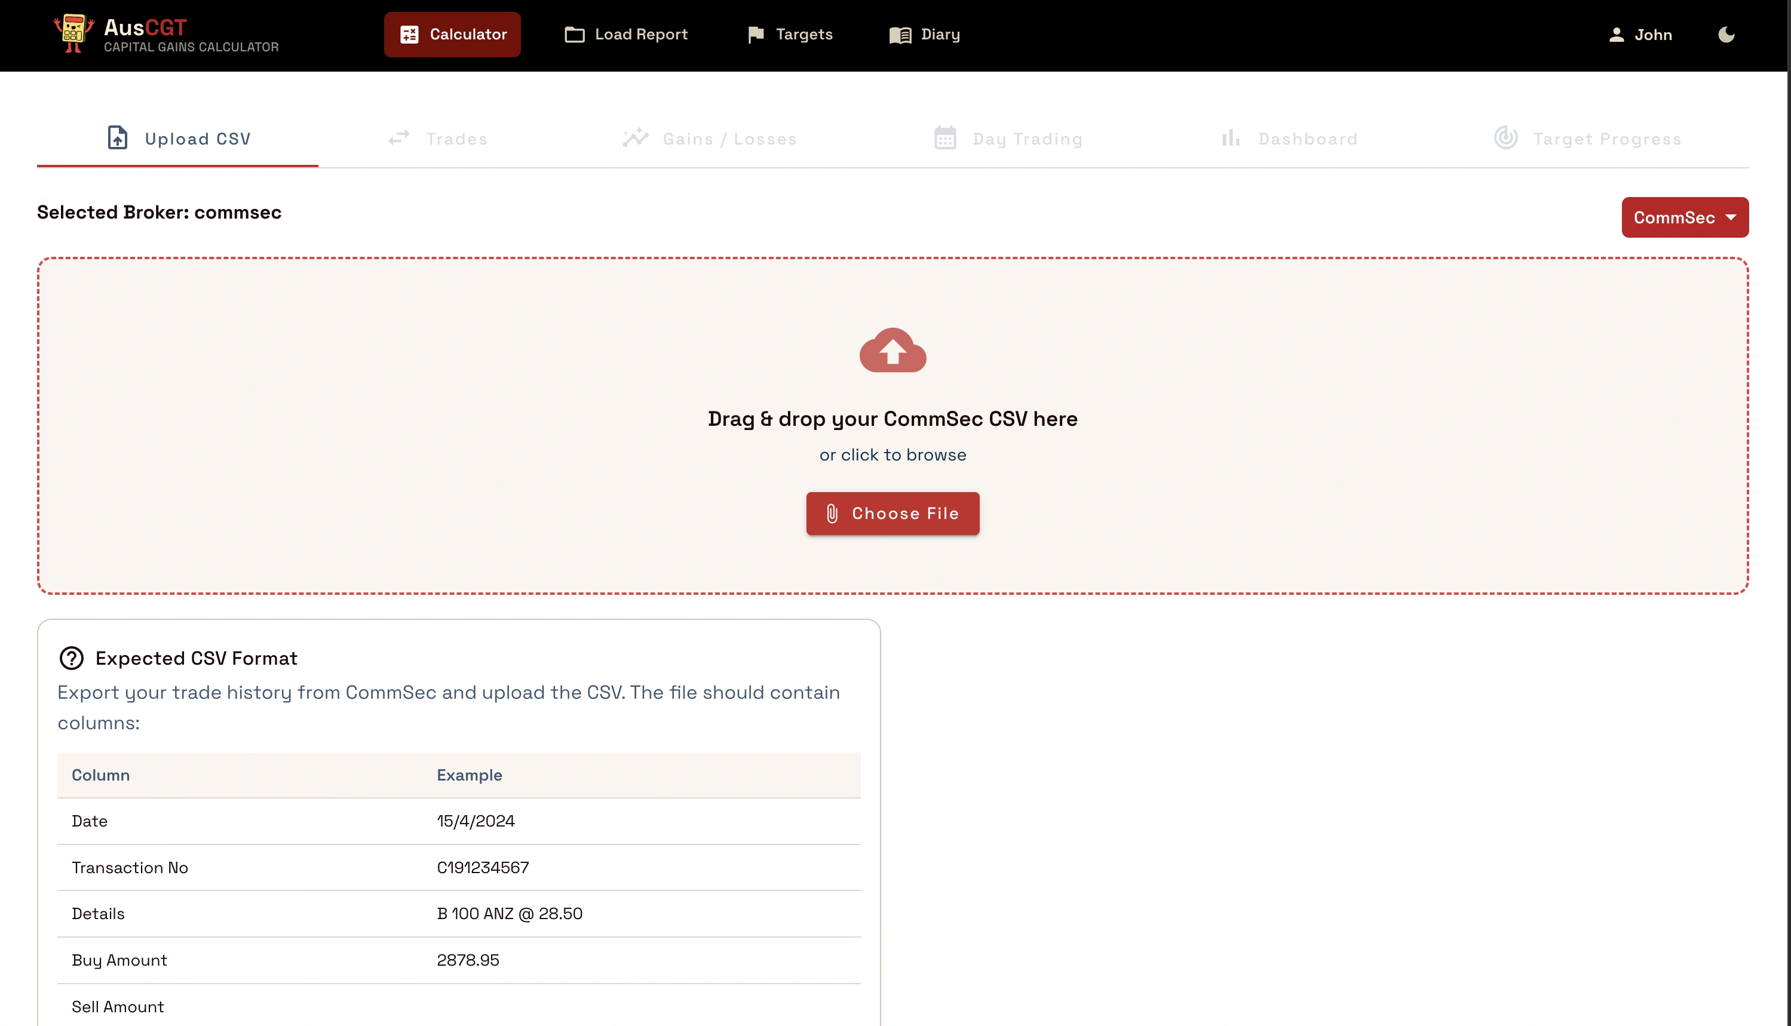The width and height of the screenshot is (1791, 1026).
Task: Click the Choose File button
Action: coord(893,514)
